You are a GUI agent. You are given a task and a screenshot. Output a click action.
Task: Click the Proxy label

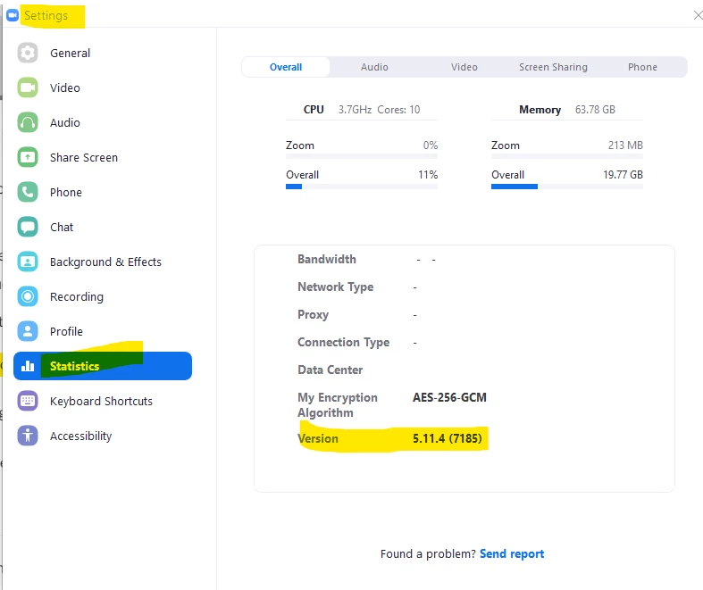[x=313, y=314]
